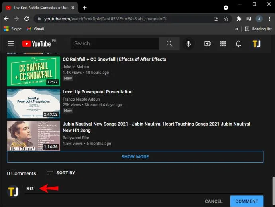
Task: Expand hidden bookmarks chevron
Action: [237, 29]
